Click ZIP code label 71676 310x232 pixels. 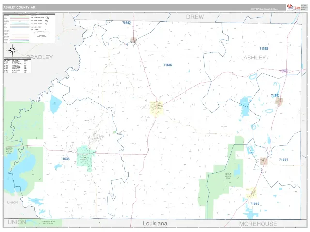pyautogui.click(x=255, y=203)
